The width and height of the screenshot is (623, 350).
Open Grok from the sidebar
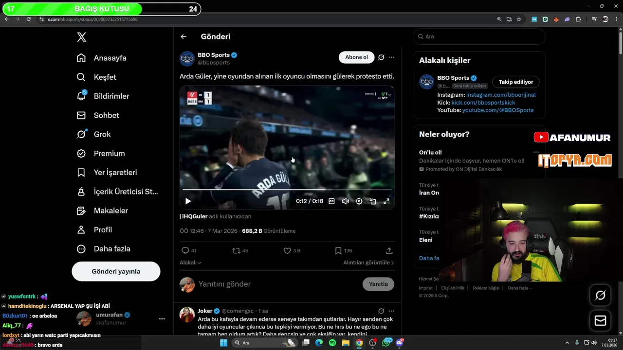(x=93, y=134)
